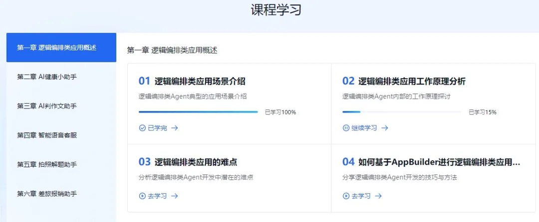The image size is (539, 222).
Task: Click the play icon in lesson 04
Action: tap(346, 196)
